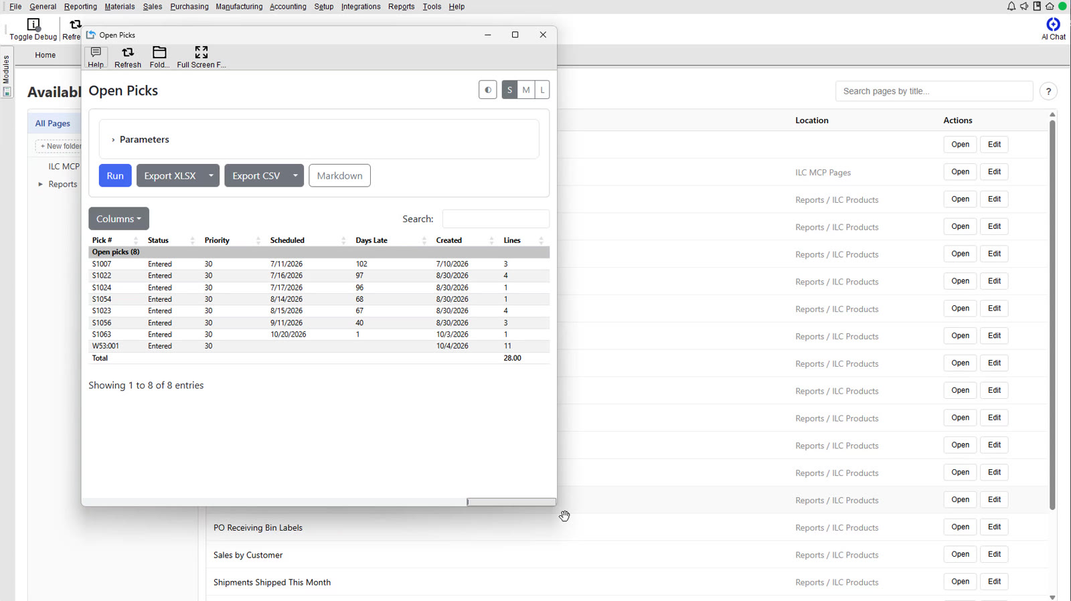Click the bookmark book icon in top bar
Viewport: 1071px width, 601px height.
coord(1037,6)
